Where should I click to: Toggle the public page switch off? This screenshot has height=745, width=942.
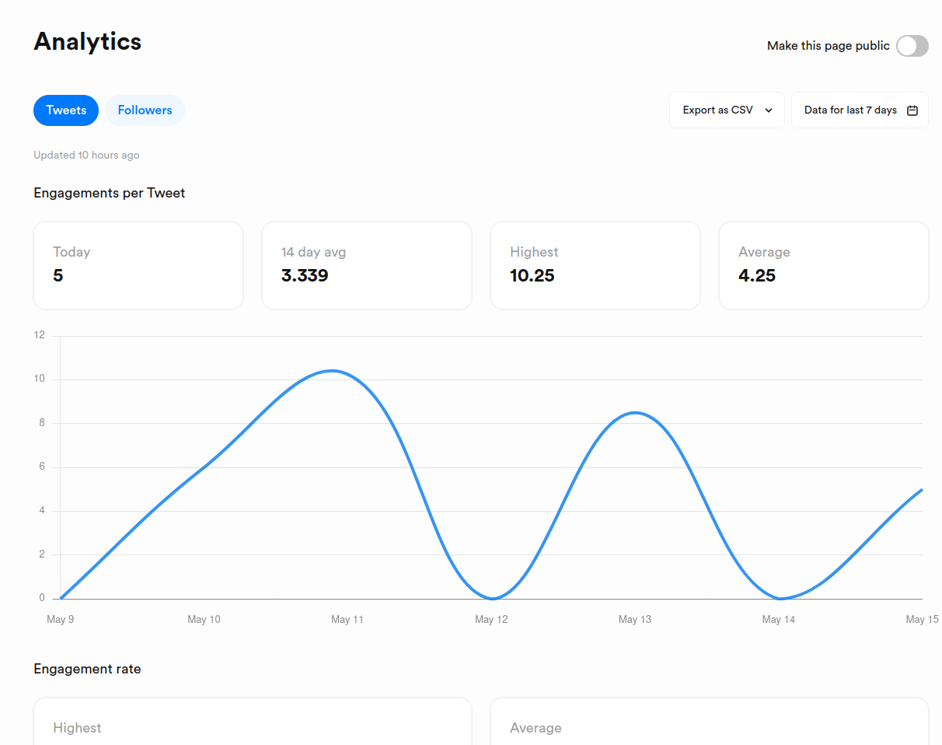click(x=912, y=46)
